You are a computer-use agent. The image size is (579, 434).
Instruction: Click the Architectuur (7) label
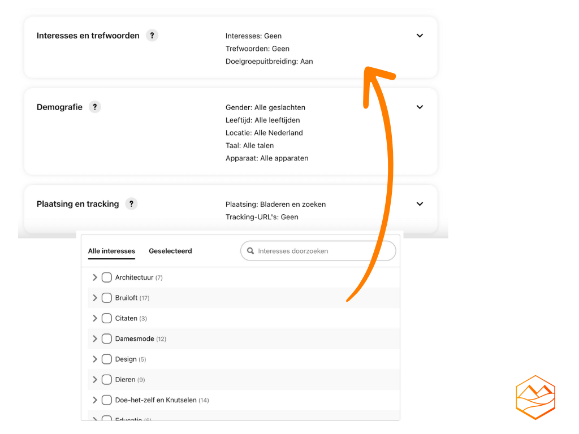(x=139, y=277)
